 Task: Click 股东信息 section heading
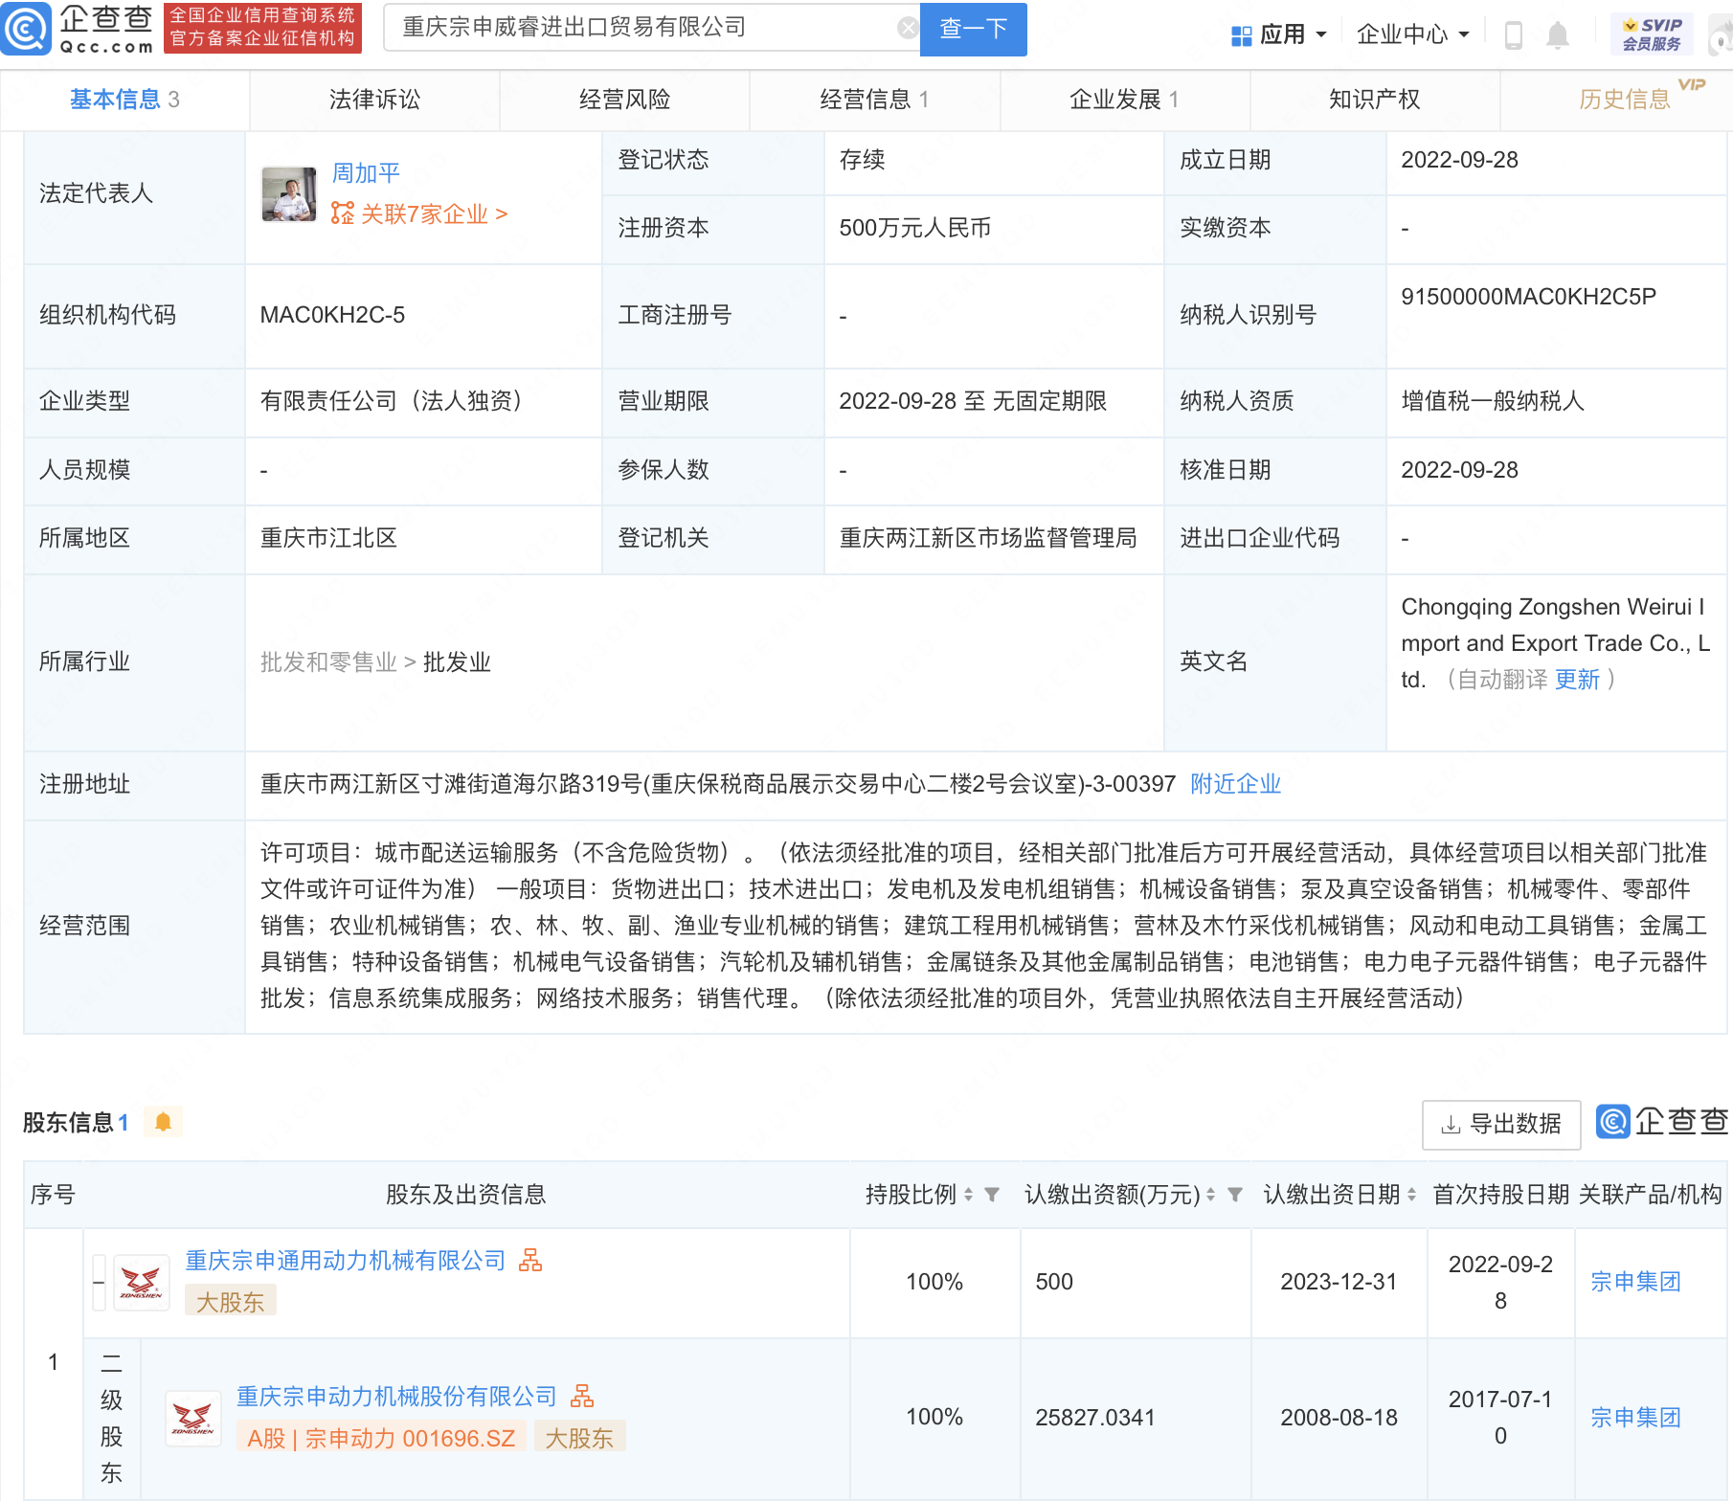[x=67, y=1122]
